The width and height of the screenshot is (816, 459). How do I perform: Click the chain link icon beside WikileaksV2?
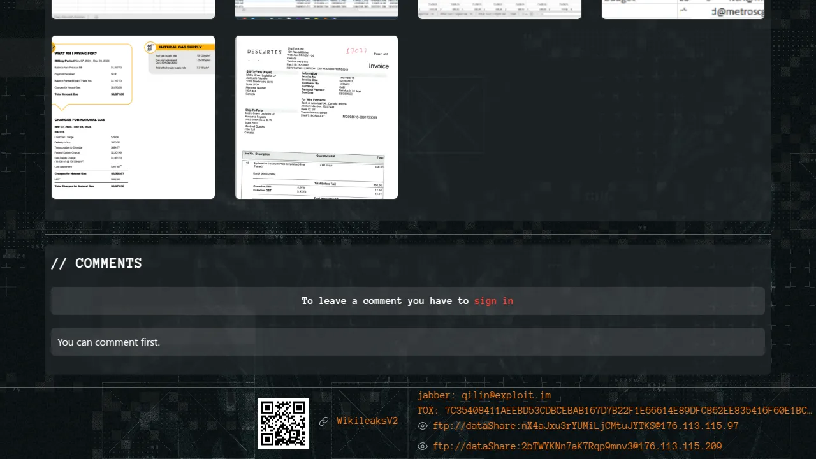pyautogui.click(x=324, y=421)
